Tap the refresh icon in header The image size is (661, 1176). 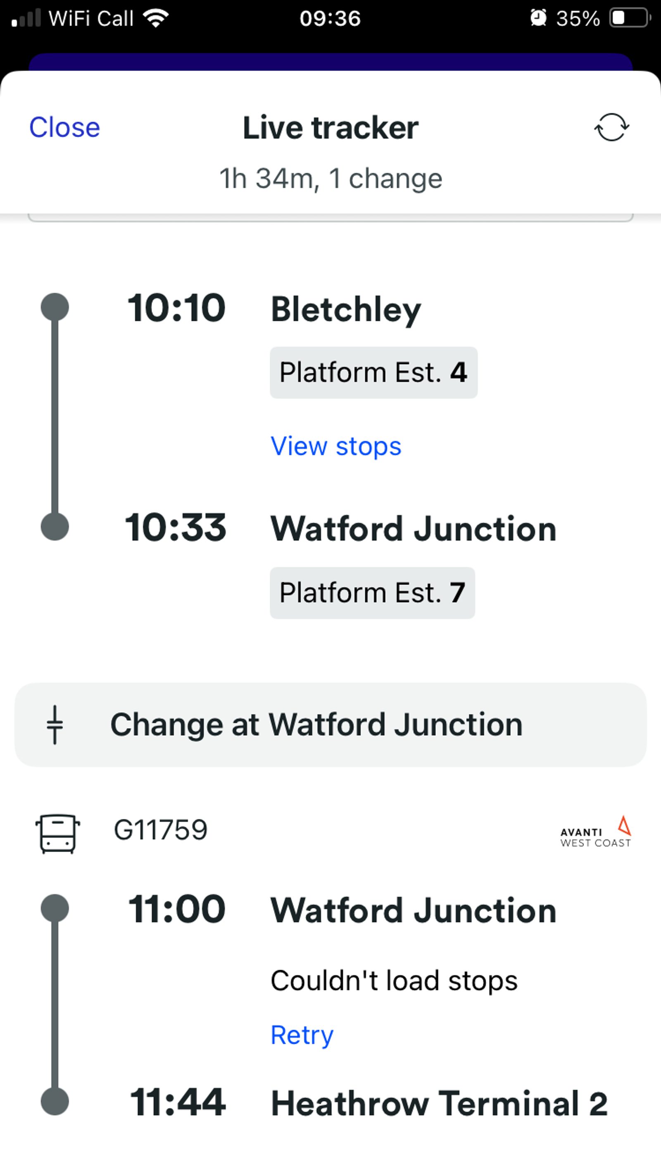click(x=611, y=127)
